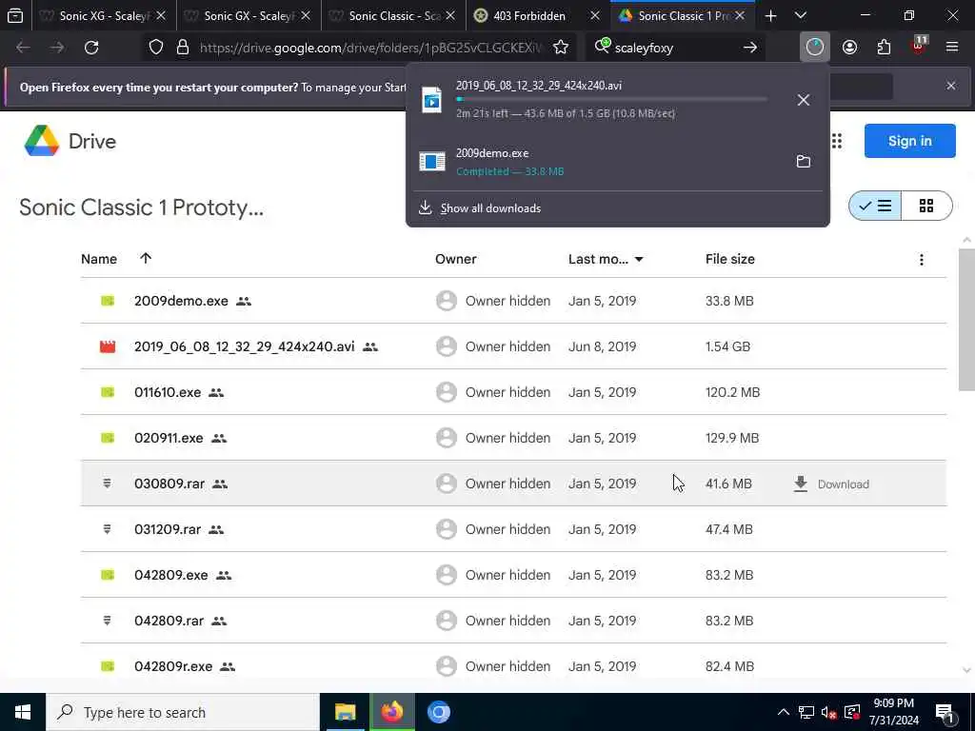This screenshot has width=975, height=731.
Task: Open the notification center icon
Action: point(945,712)
